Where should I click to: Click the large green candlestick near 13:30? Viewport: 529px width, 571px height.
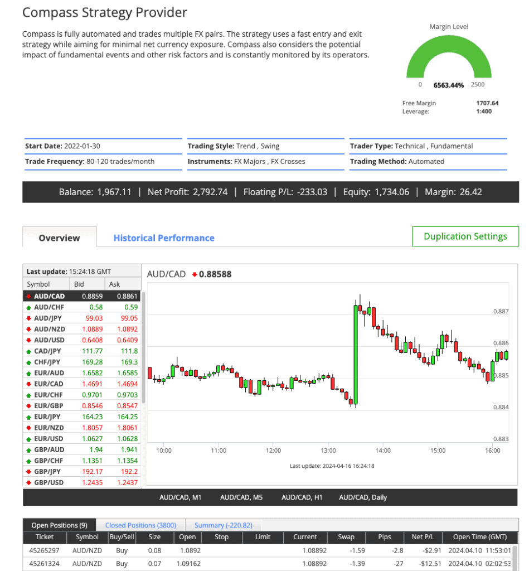coord(356,355)
